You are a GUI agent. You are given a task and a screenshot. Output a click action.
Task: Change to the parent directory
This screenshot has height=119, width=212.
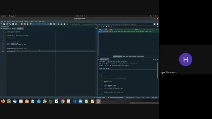[157, 24]
